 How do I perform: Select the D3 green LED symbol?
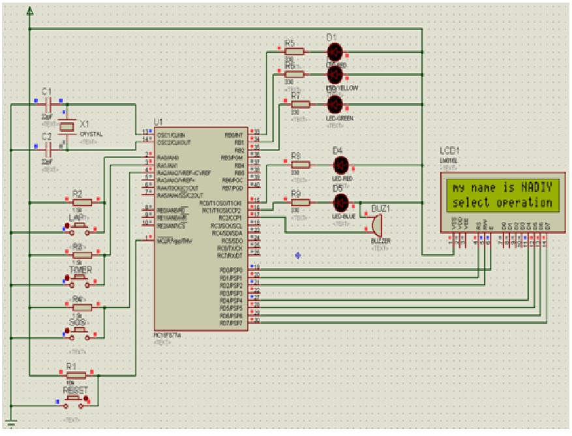click(335, 104)
